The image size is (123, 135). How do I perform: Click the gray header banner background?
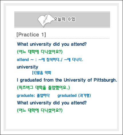(x=91, y=20)
